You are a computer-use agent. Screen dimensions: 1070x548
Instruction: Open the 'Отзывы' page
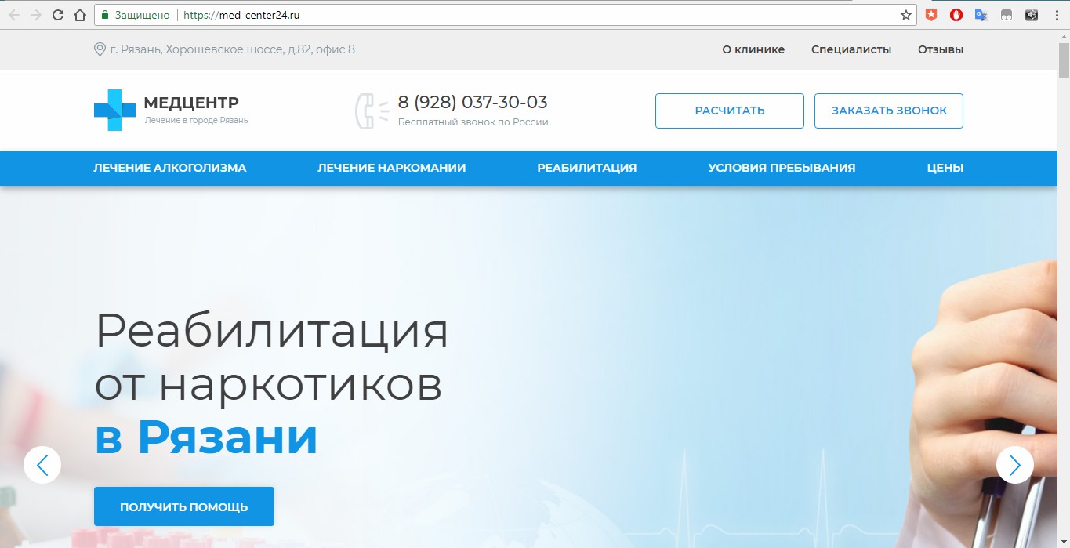(x=941, y=49)
